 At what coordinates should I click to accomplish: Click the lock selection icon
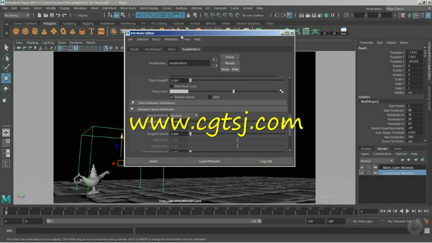click(188, 15)
